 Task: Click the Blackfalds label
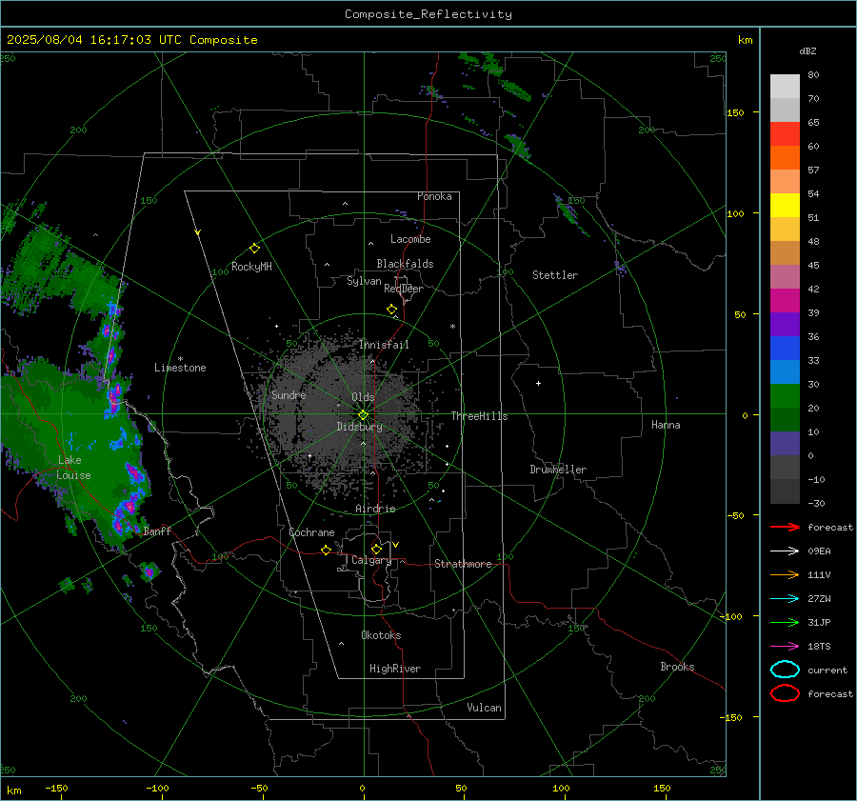pos(405,264)
